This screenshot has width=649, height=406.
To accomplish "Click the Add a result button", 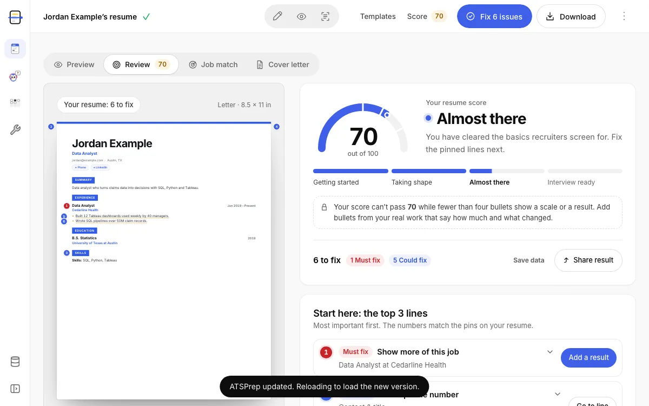I will (x=588, y=358).
